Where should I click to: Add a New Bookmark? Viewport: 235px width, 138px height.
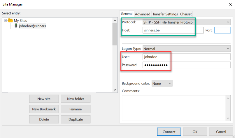tap(44, 109)
